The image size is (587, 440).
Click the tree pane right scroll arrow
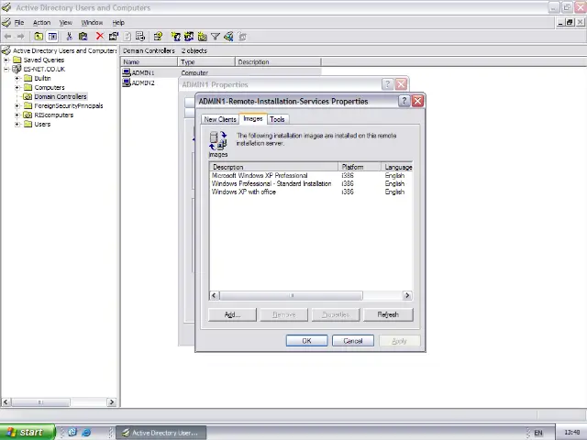click(x=111, y=402)
